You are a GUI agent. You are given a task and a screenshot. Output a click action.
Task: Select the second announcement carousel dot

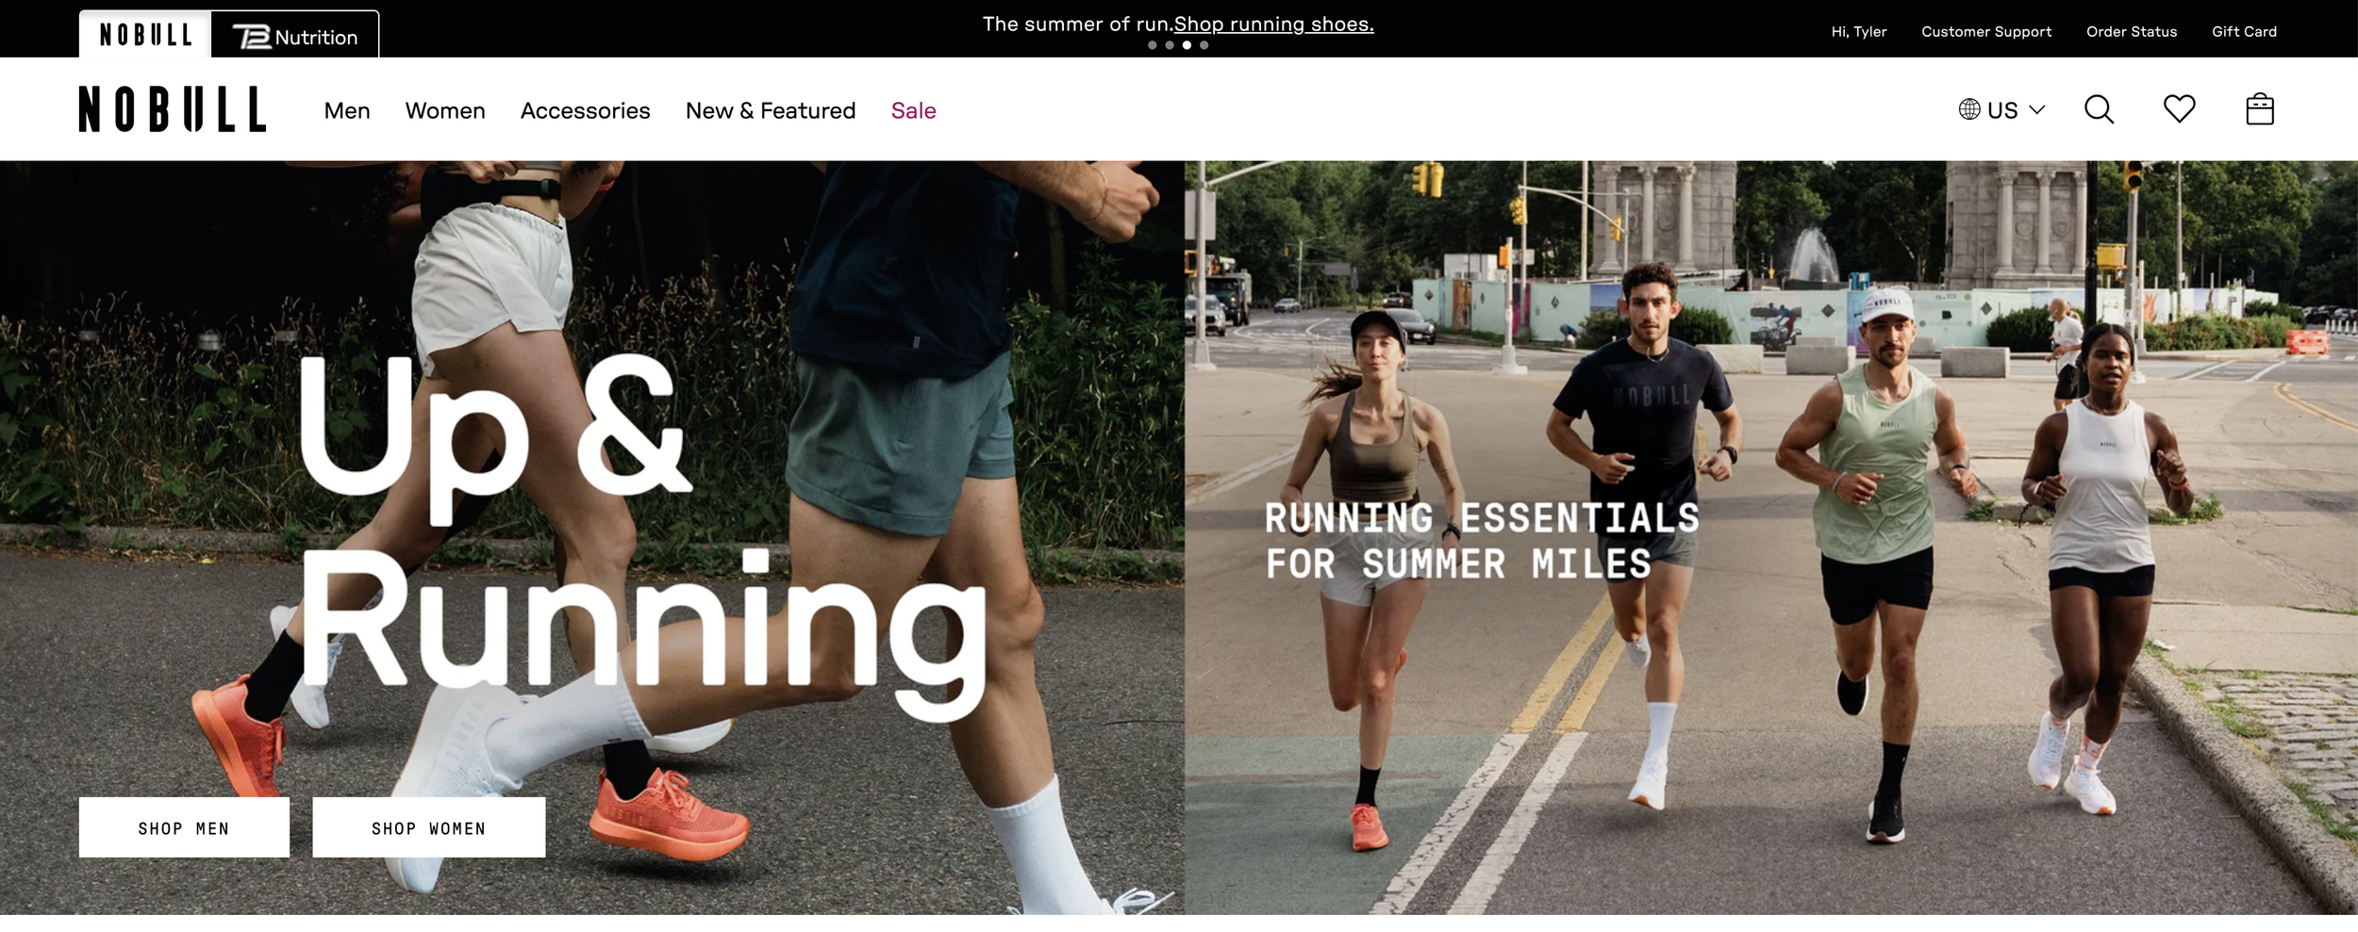[1170, 45]
